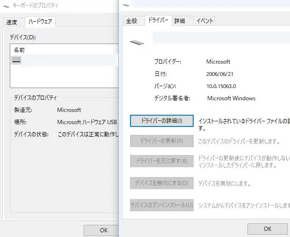
Task: Click the Microsoft provider value
Action: pos(218,62)
